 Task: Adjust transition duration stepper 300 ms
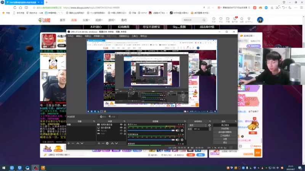(x=210, y=129)
